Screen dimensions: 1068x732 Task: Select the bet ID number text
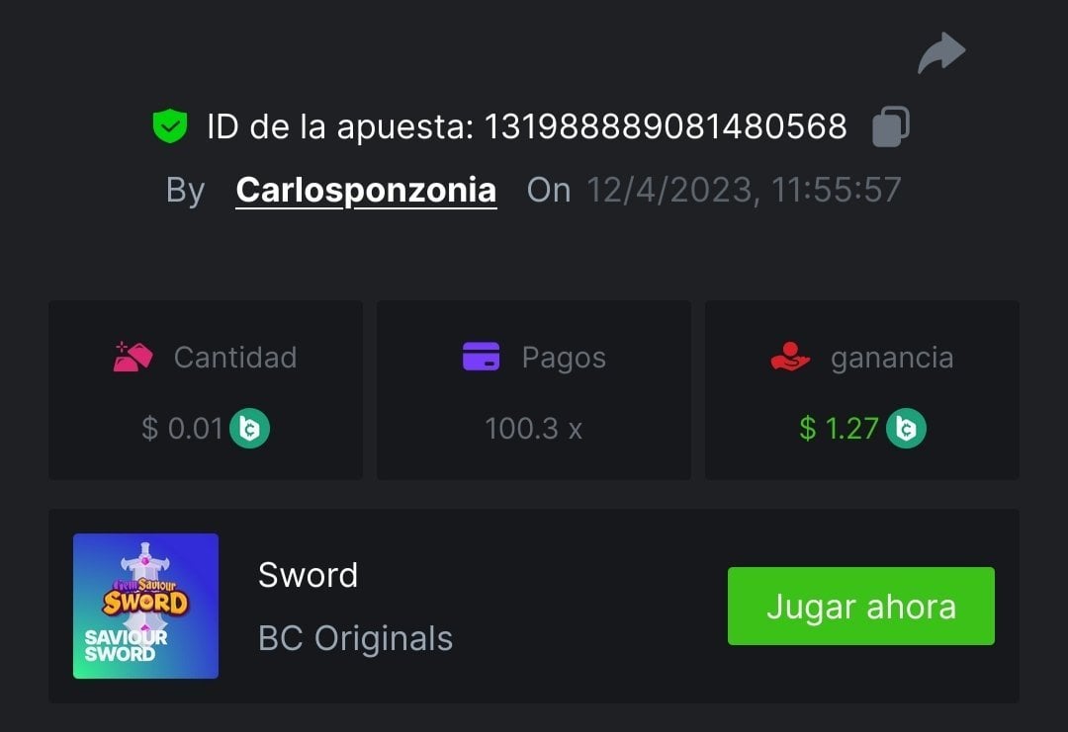[666, 126]
